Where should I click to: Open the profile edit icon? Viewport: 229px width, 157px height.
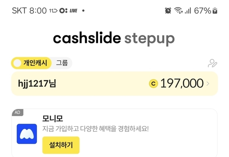coord(213,64)
